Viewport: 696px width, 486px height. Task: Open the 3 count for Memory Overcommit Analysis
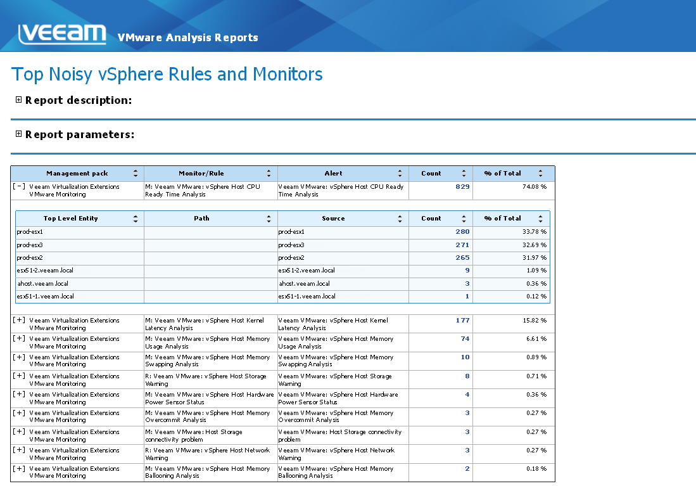click(x=467, y=412)
